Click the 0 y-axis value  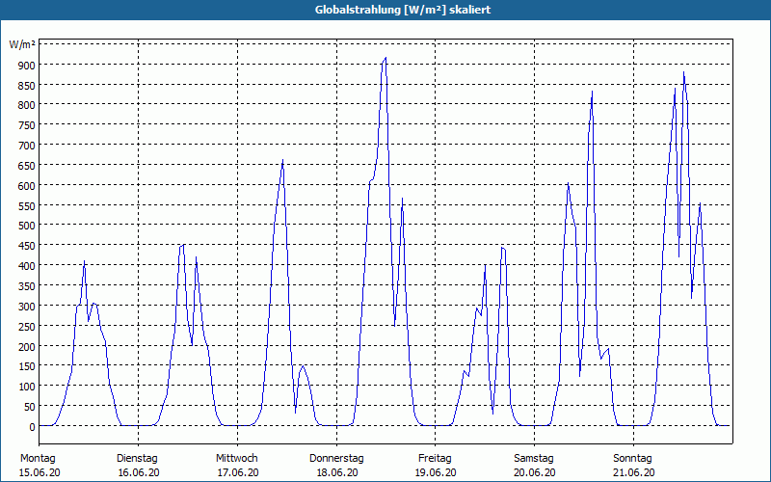point(33,427)
